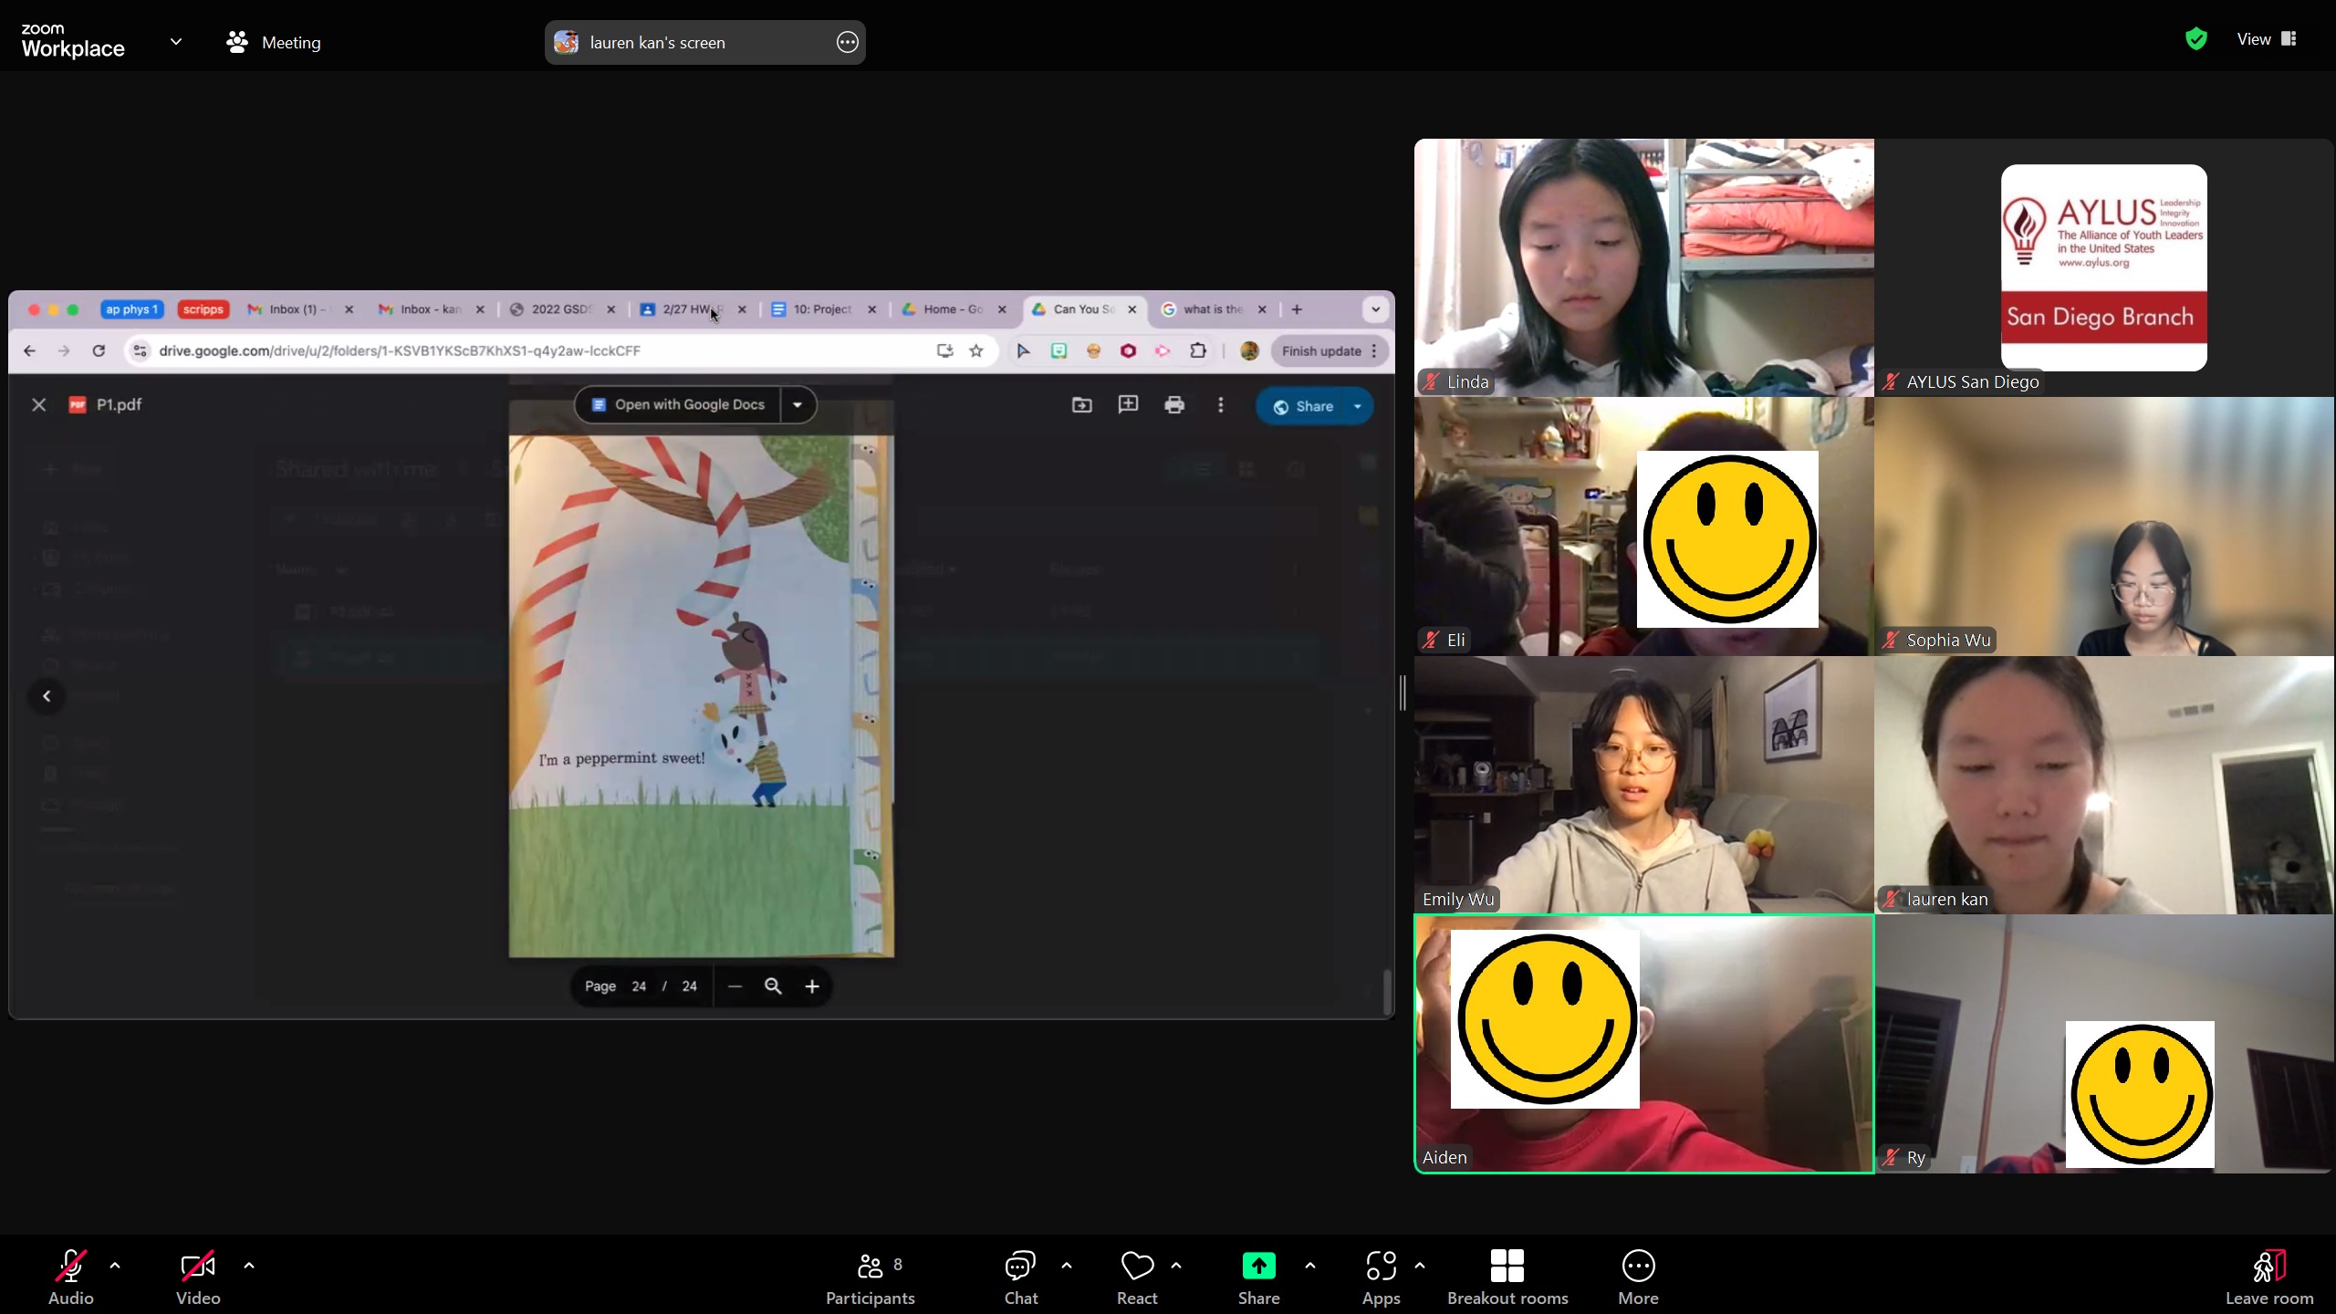This screenshot has width=2336, height=1314.
Task: Zoom in with the plus button
Action: 812,986
